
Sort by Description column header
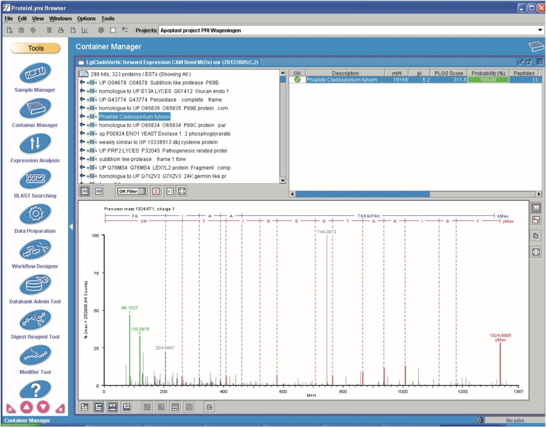coord(346,73)
